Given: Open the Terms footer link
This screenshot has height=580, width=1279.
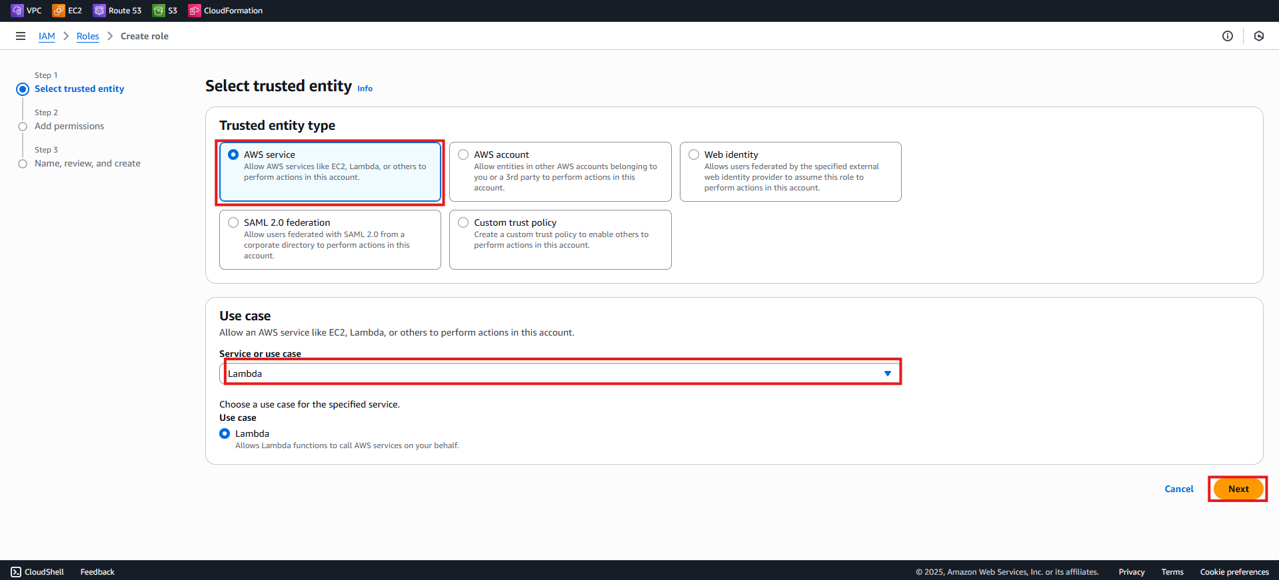Looking at the screenshot, I should point(1172,572).
